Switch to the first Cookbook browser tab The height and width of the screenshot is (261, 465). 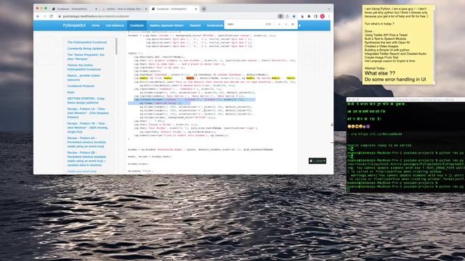(74, 9)
